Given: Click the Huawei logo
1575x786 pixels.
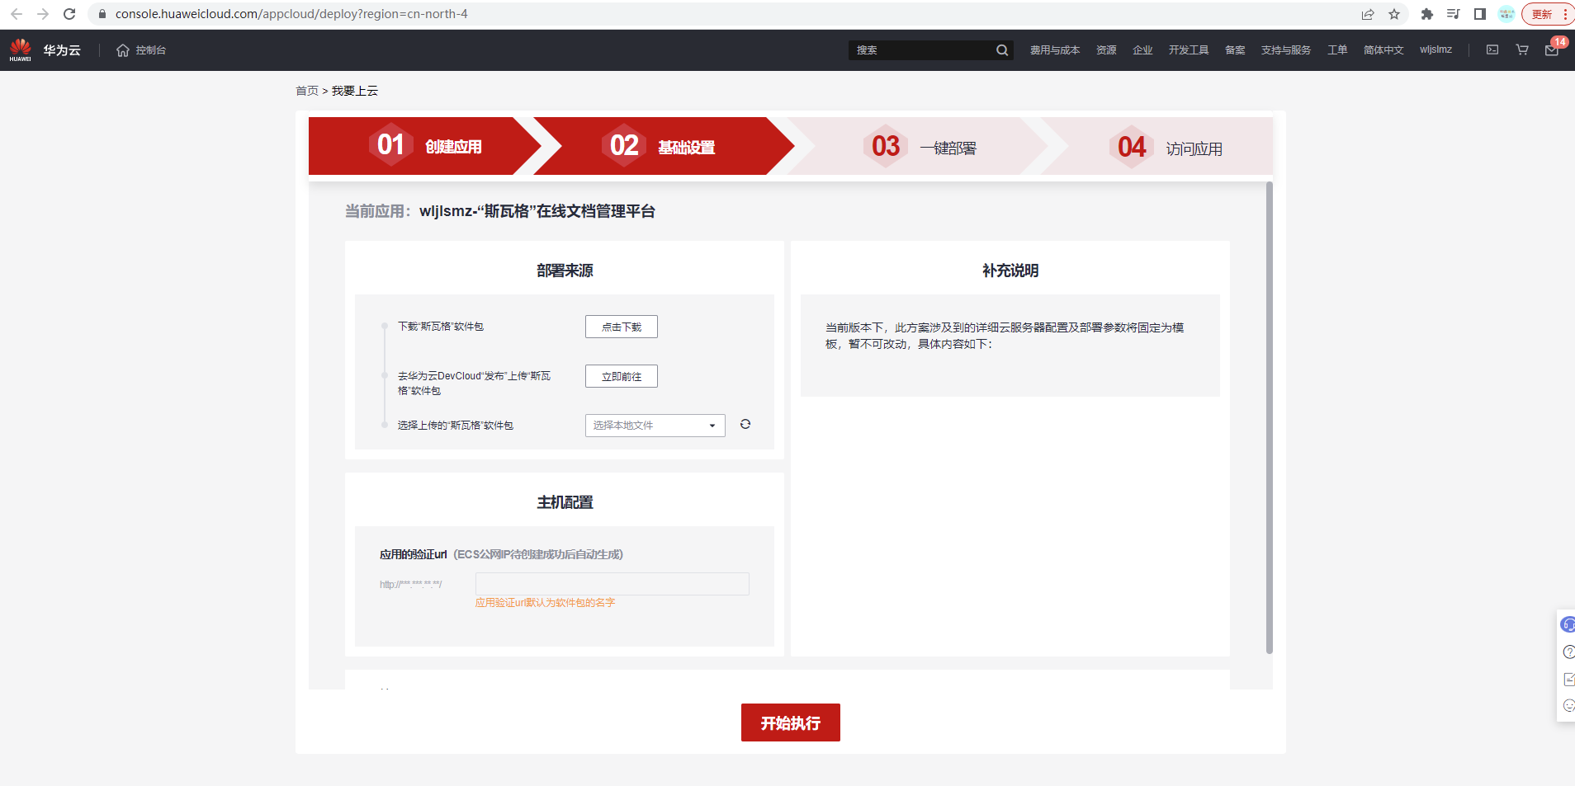Looking at the screenshot, I should click(21, 49).
